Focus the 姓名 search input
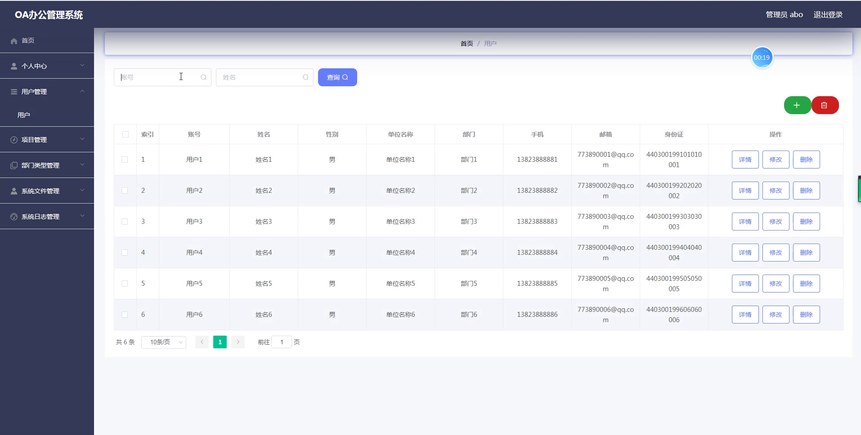Screen dimensions: 861x435 click(265, 77)
